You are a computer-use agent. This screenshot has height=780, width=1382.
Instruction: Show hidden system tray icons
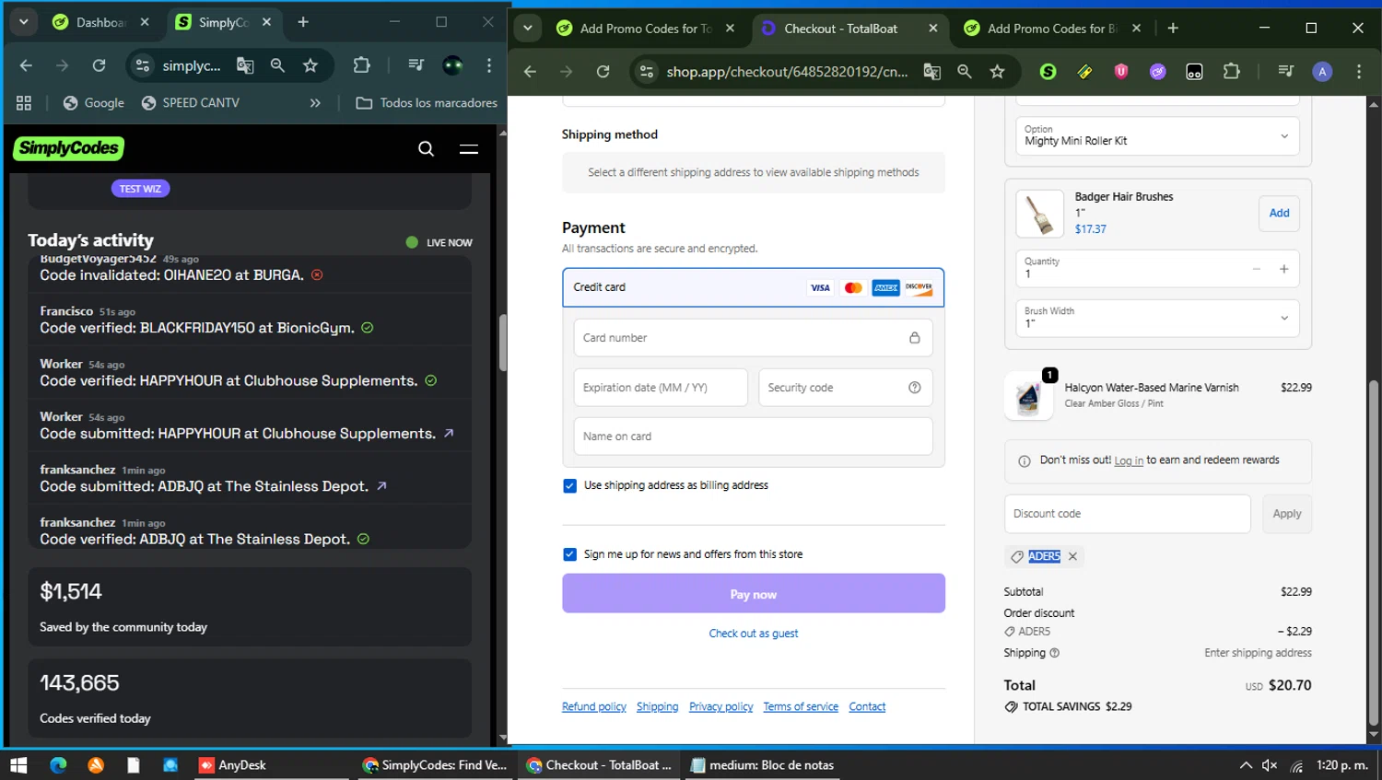click(x=1246, y=765)
